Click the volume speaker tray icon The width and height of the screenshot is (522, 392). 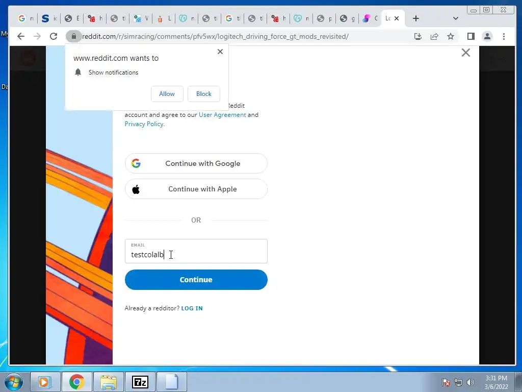(470, 382)
